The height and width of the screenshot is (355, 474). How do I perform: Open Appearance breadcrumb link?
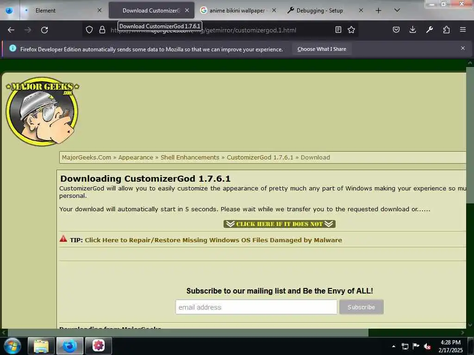tap(136, 157)
